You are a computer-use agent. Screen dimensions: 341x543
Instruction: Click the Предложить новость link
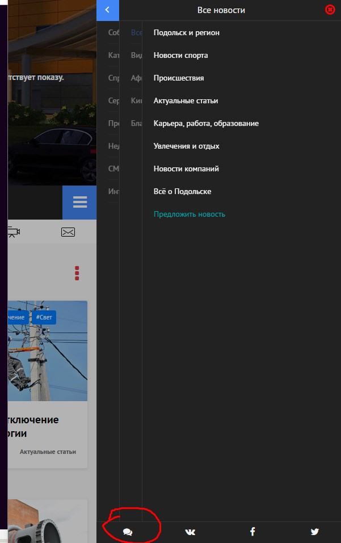click(x=189, y=214)
